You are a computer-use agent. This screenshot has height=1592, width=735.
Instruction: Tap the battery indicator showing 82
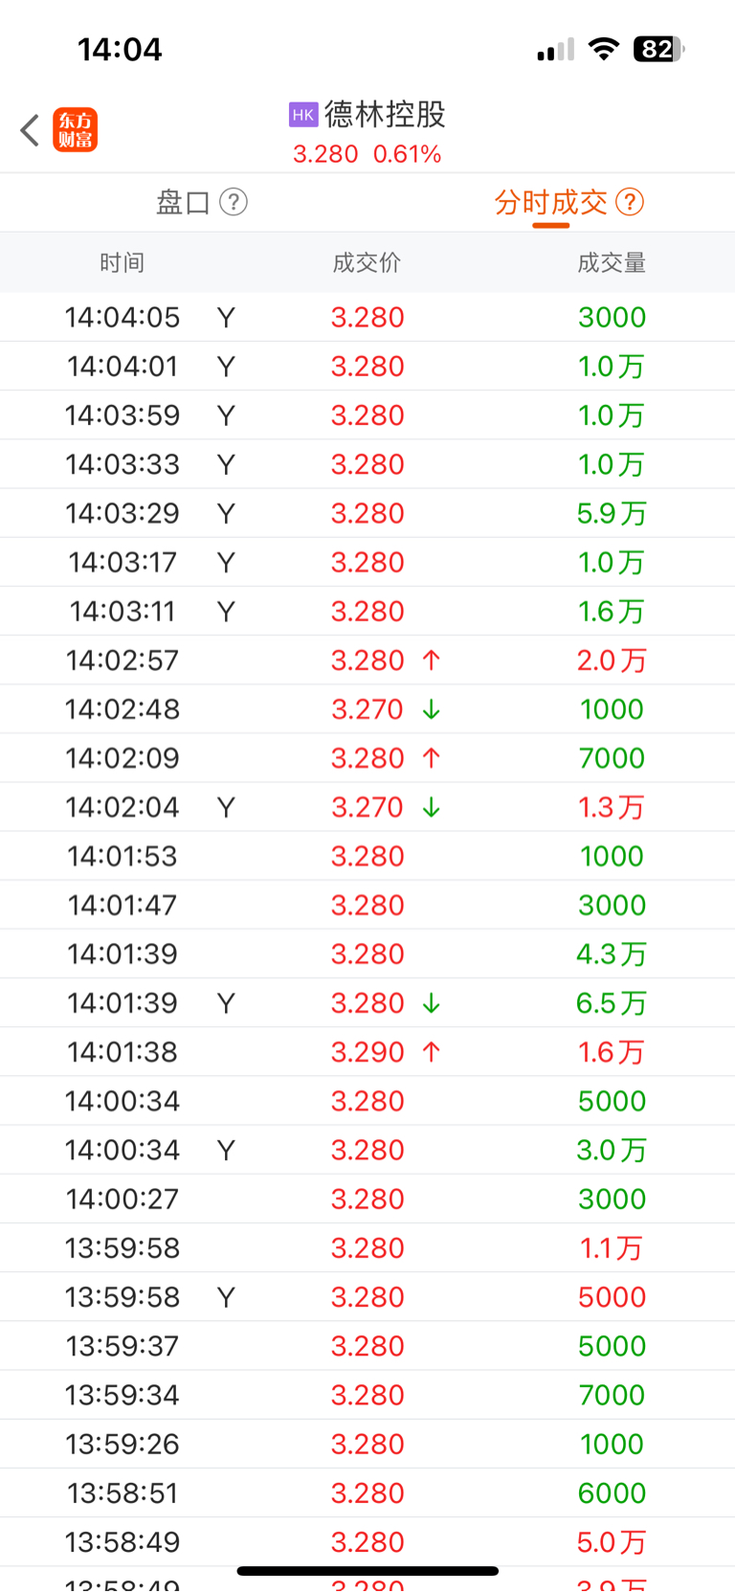tap(658, 49)
